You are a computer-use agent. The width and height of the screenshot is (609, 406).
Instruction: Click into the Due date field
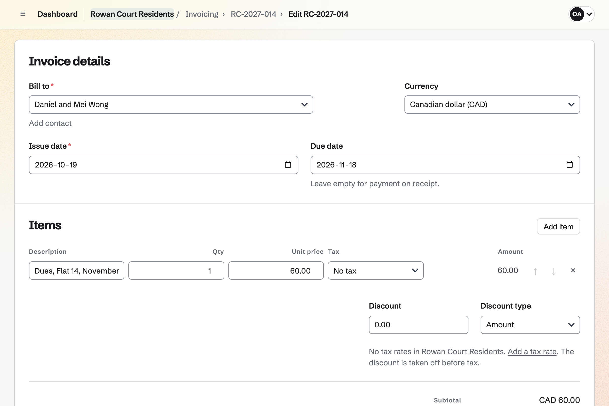[445, 165]
